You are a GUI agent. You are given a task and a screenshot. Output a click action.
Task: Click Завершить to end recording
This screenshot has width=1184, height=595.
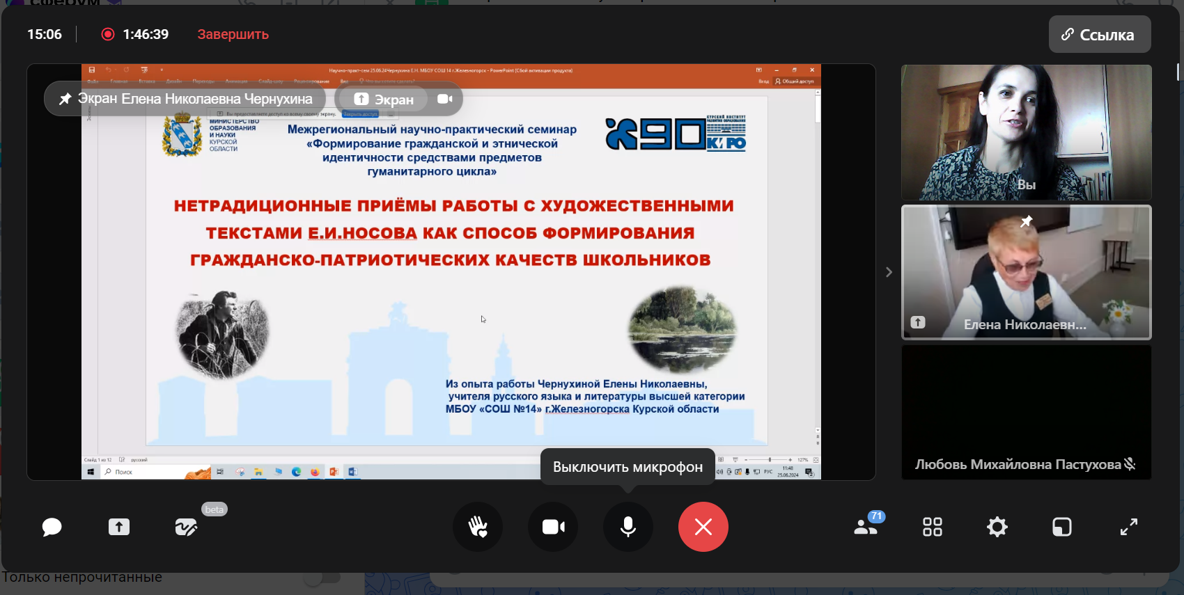coord(233,34)
